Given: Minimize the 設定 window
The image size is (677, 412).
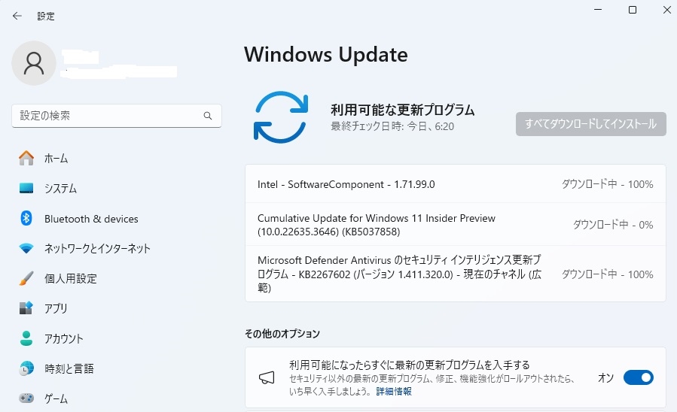Looking at the screenshot, I should 598,10.
